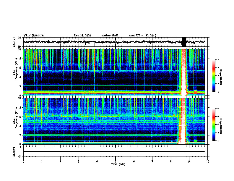Select the date text "Dec. 18, 2020"
Viewport: 234px width, 181px height.
(82, 35)
